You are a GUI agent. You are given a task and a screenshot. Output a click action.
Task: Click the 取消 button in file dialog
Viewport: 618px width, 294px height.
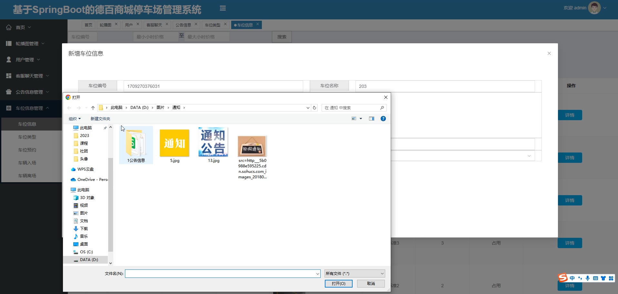coord(371,283)
